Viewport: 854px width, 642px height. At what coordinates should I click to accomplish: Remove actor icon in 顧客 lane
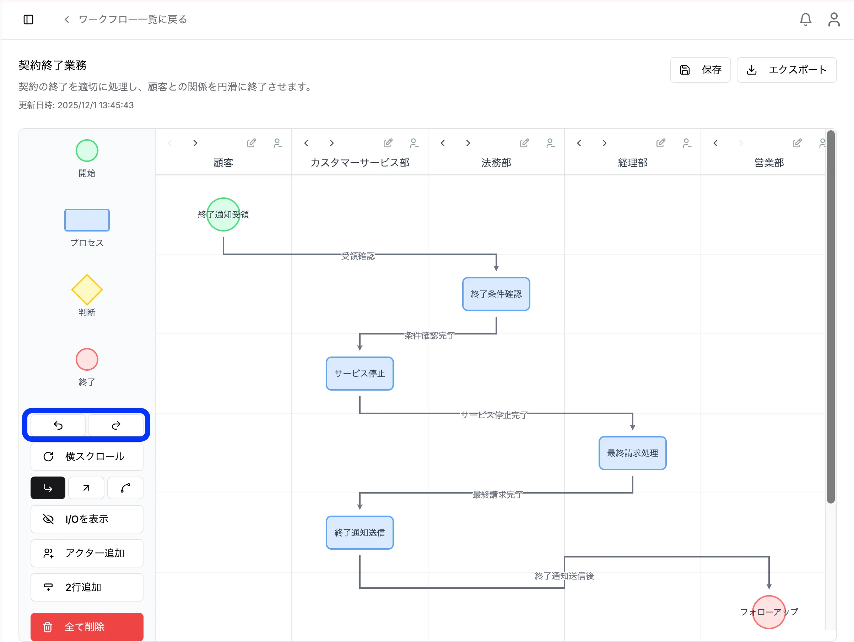(x=277, y=143)
